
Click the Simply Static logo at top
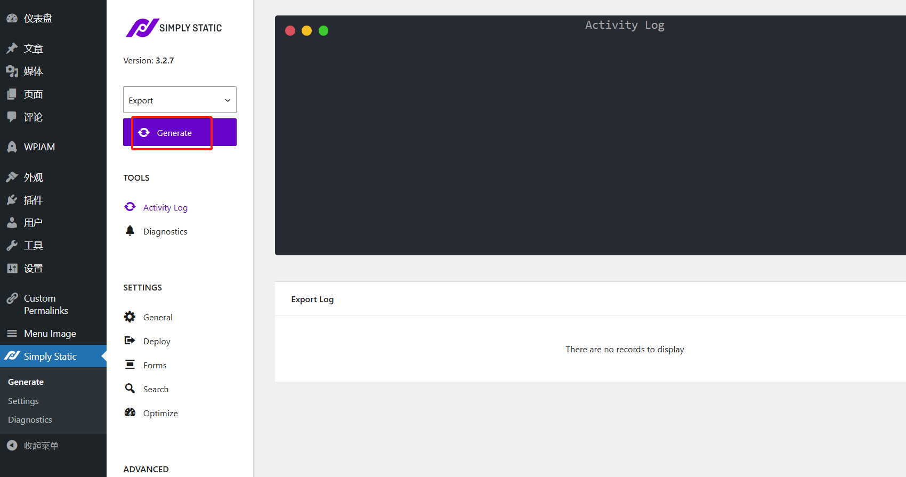[x=174, y=28]
